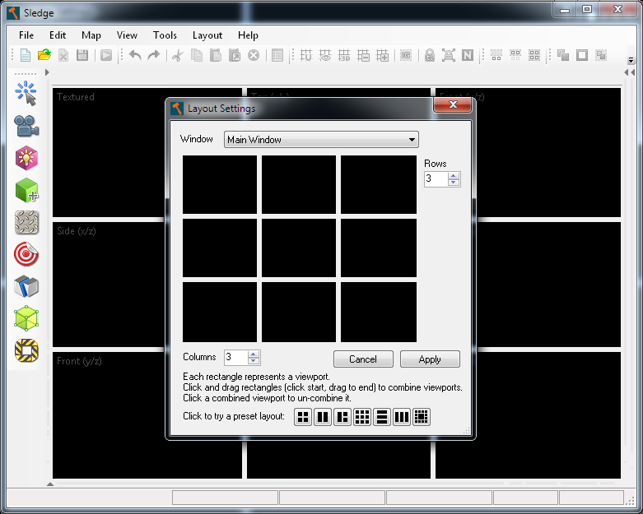Viewport: 643px width, 514px height.
Task: Click the Paste clipboard icon
Action: [215, 55]
